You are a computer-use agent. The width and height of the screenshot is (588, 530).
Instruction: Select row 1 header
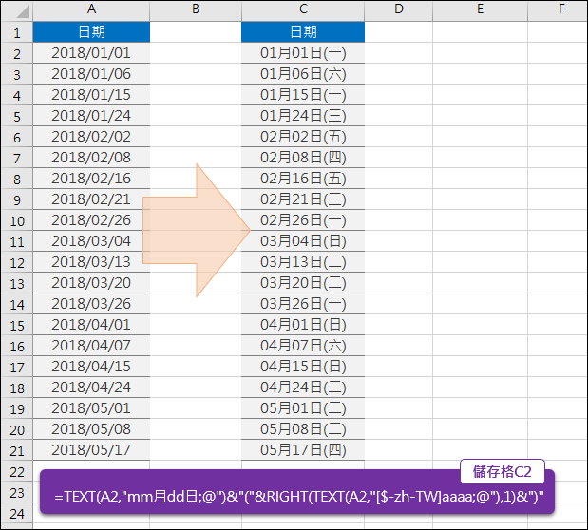point(17,32)
